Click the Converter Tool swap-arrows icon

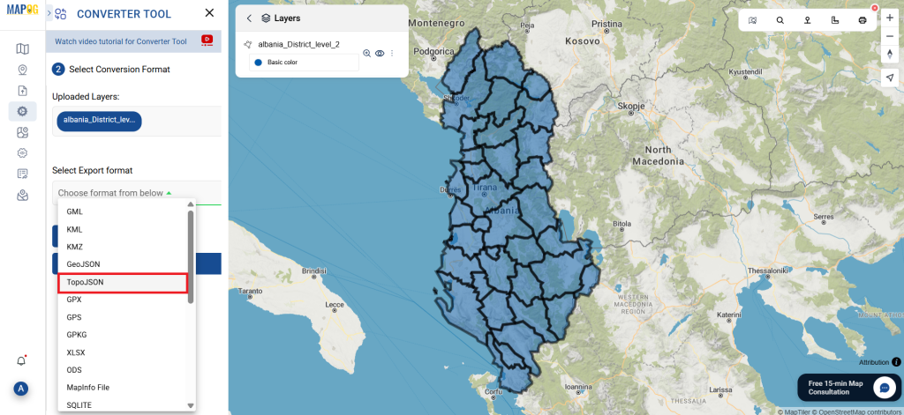click(61, 14)
